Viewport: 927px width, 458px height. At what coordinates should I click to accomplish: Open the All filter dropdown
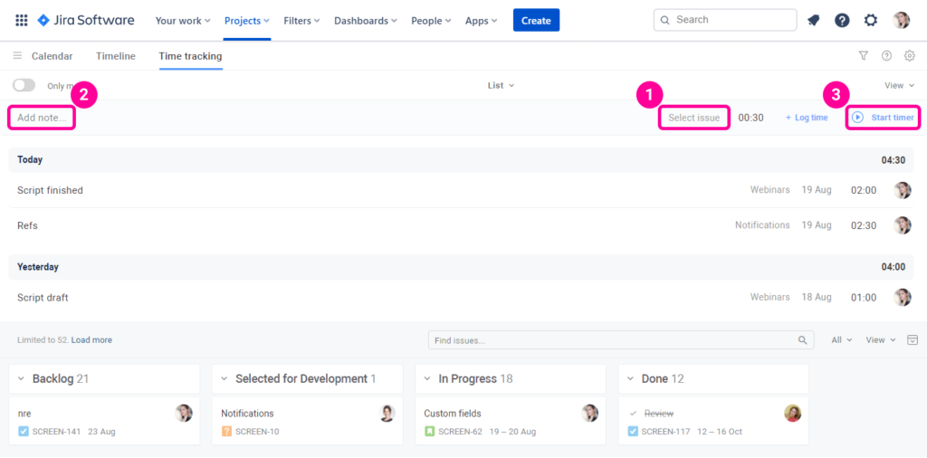point(842,339)
